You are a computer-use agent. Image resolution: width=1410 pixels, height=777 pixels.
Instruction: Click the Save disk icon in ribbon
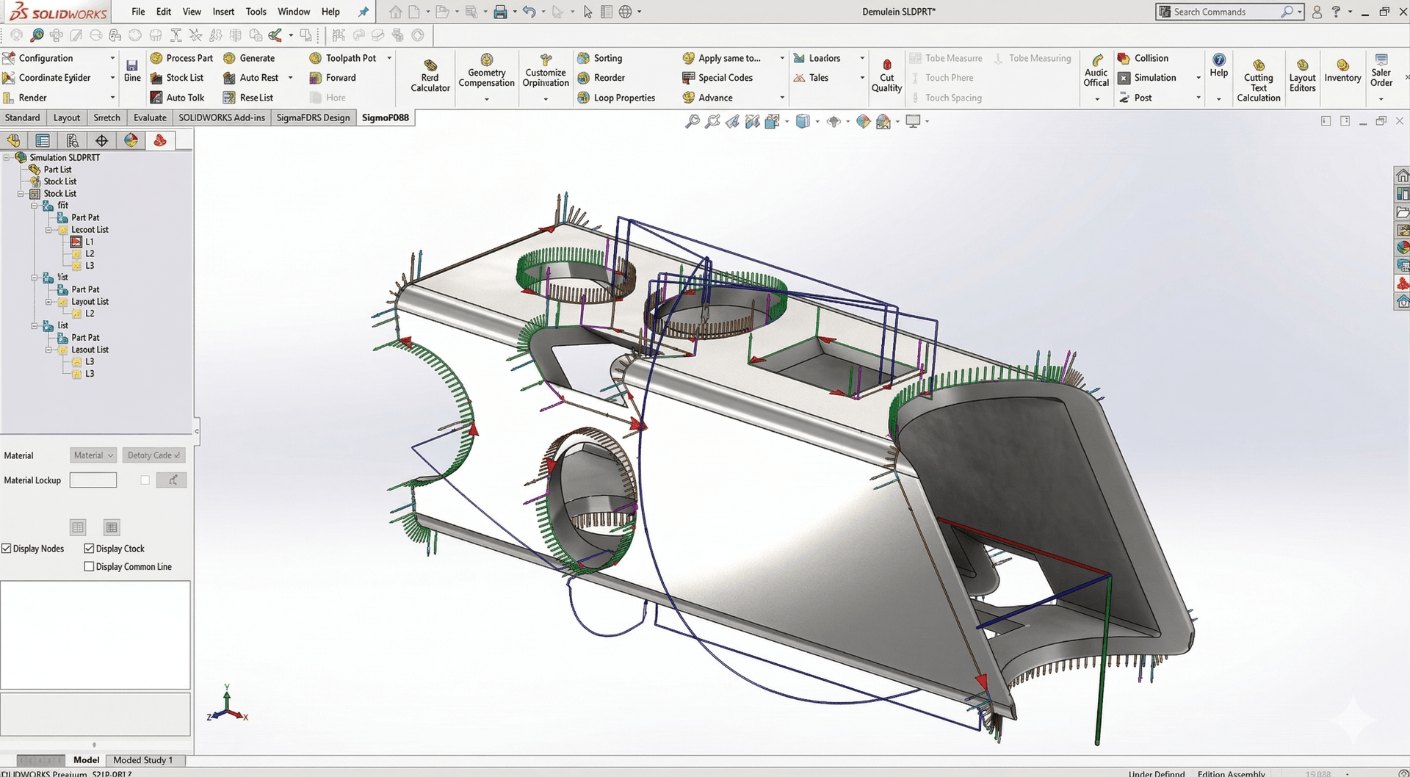pyautogui.click(x=132, y=65)
